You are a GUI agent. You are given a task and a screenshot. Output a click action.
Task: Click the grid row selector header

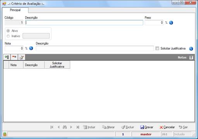pos(6,65)
